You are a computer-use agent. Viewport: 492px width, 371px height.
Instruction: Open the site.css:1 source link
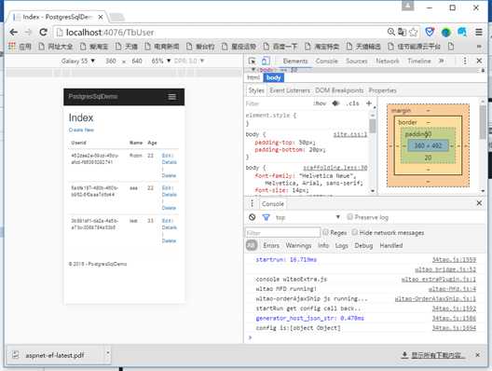tap(349, 134)
